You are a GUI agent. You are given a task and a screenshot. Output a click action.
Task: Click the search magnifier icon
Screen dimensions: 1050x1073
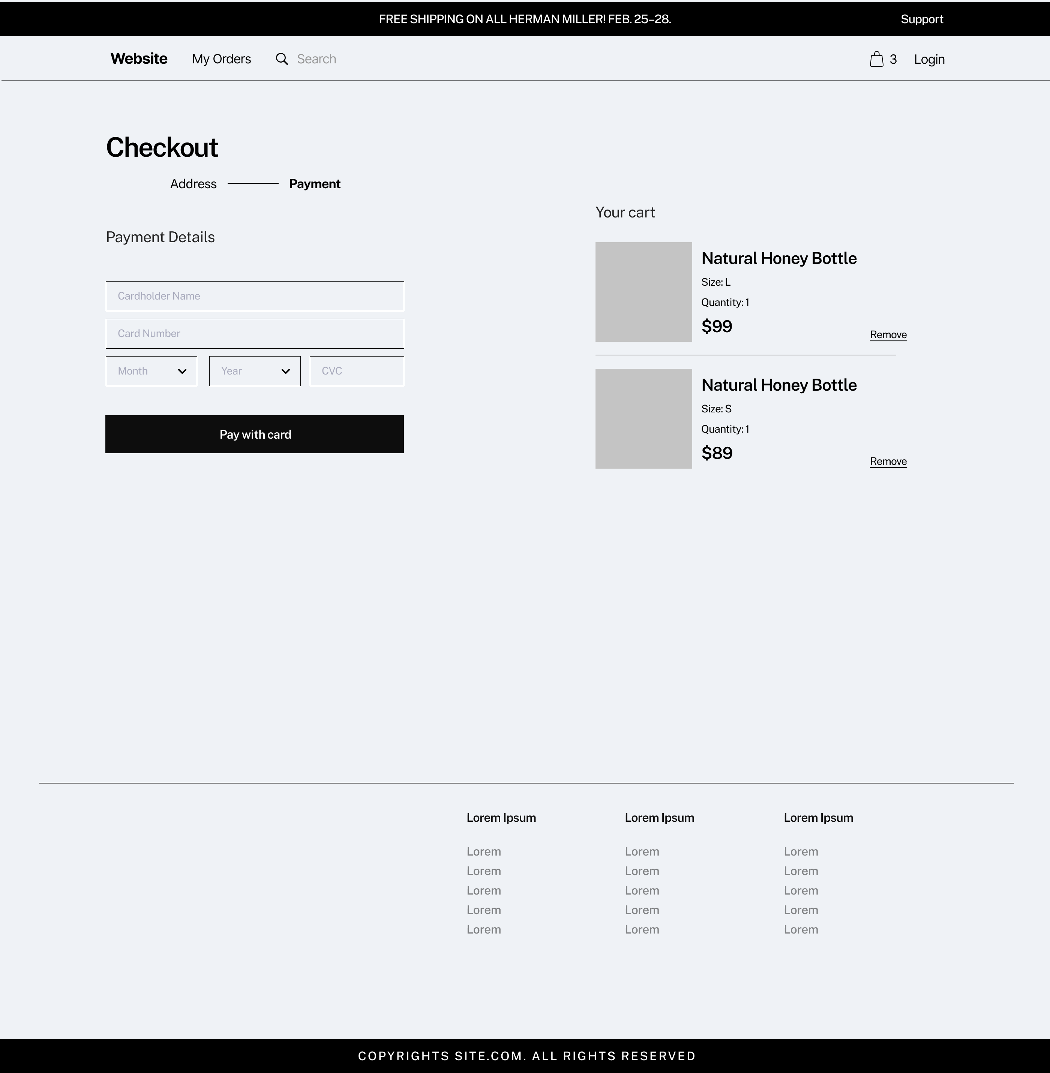(x=282, y=59)
